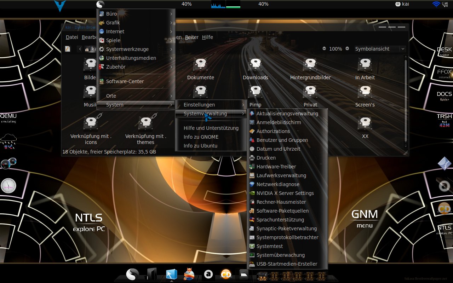The height and width of the screenshot is (283, 453).
Task: Click the Laufwerksverwaltung icon
Action: coord(252,175)
